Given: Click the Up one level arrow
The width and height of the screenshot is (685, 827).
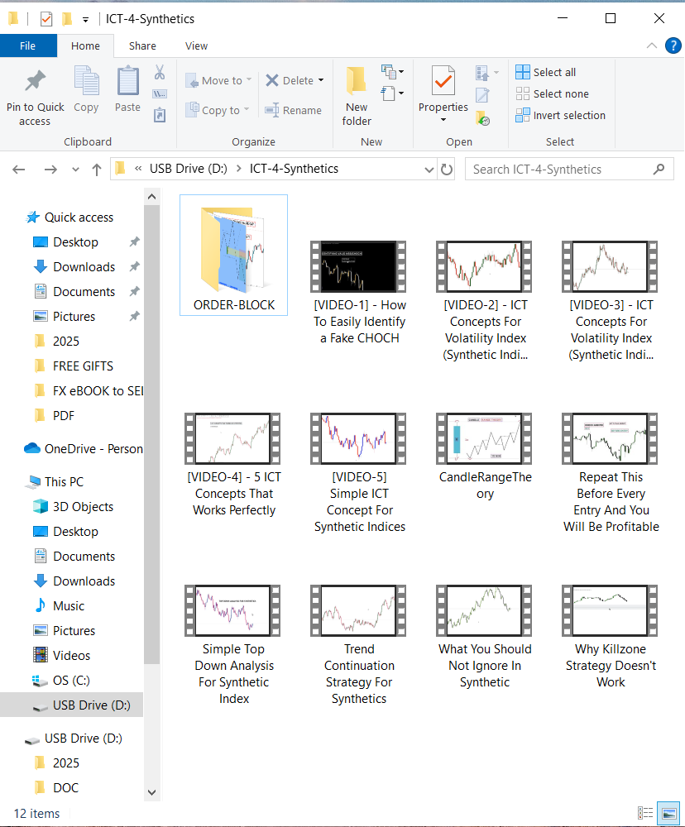Looking at the screenshot, I should coord(97,170).
